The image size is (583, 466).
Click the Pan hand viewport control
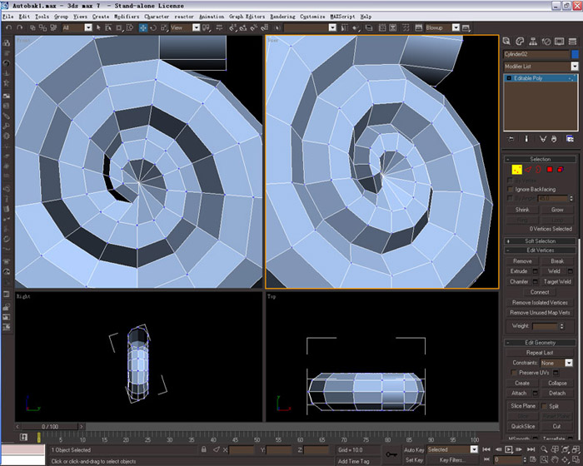tap(555, 460)
